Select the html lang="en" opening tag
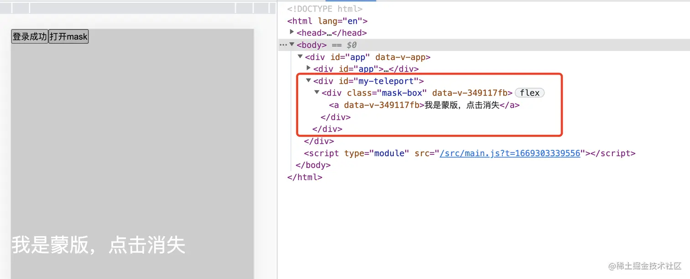 [327, 21]
